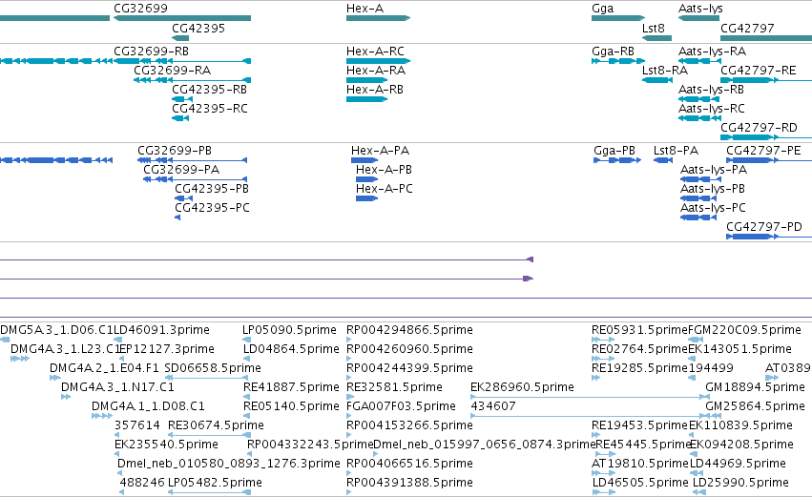Image resolution: width=812 pixels, height=497 pixels.
Task: Select transcript Aats-lys-RB
Action: [x=711, y=90]
